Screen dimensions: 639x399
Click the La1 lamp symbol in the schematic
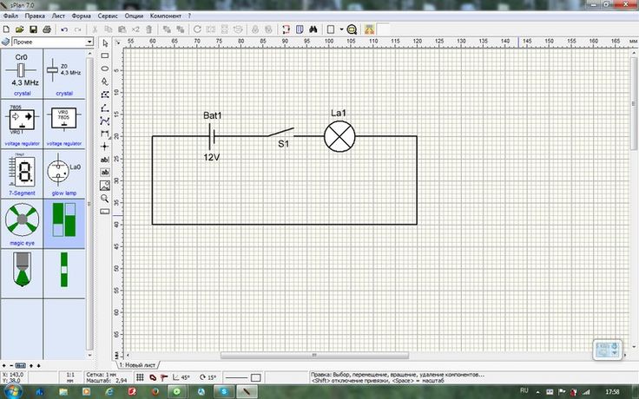pos(339,136)
